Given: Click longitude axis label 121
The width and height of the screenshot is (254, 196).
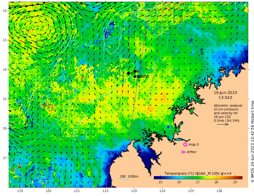Looking at the screenshot, I should click(x=77, y=191).
